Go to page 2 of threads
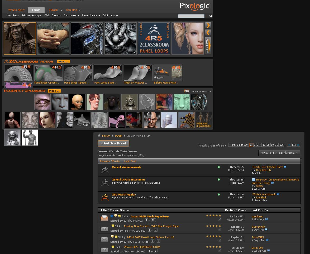Image resolution: width=310 pixels, height=254 pixels. point(254,145)
